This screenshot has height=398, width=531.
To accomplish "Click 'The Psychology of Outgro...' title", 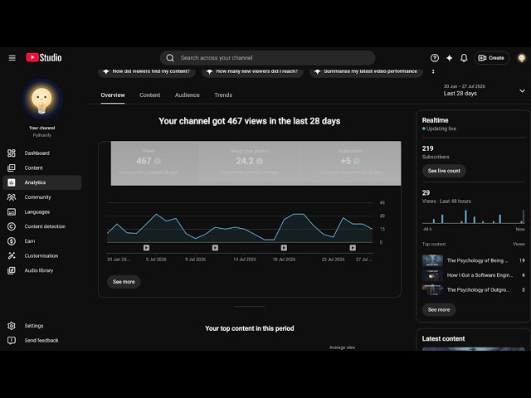I will [x=478, y=289].
